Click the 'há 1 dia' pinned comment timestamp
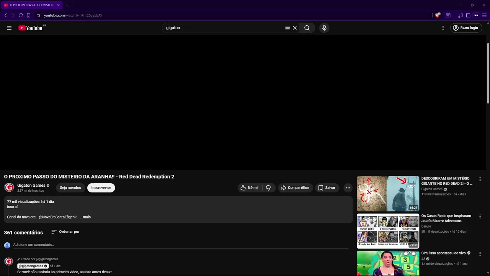This screenshot has width=490, height=276. point(55,266)
